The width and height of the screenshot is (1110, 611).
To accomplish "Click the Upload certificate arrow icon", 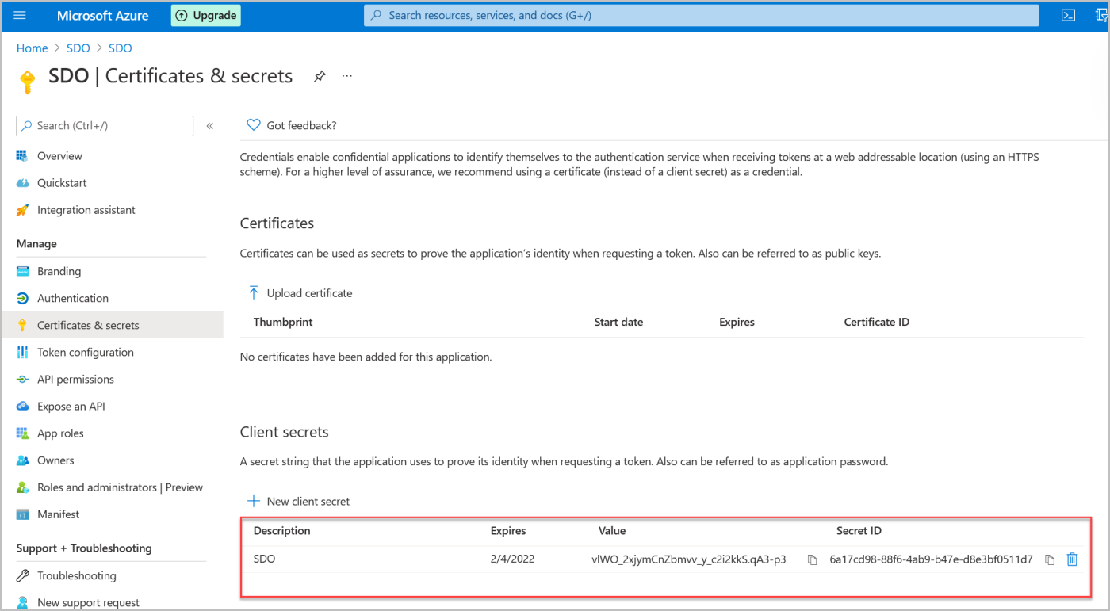I will coord(254,292).
